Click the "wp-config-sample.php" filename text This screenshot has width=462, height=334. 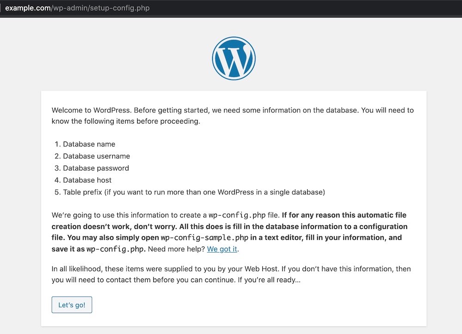(x=205, y=237)
